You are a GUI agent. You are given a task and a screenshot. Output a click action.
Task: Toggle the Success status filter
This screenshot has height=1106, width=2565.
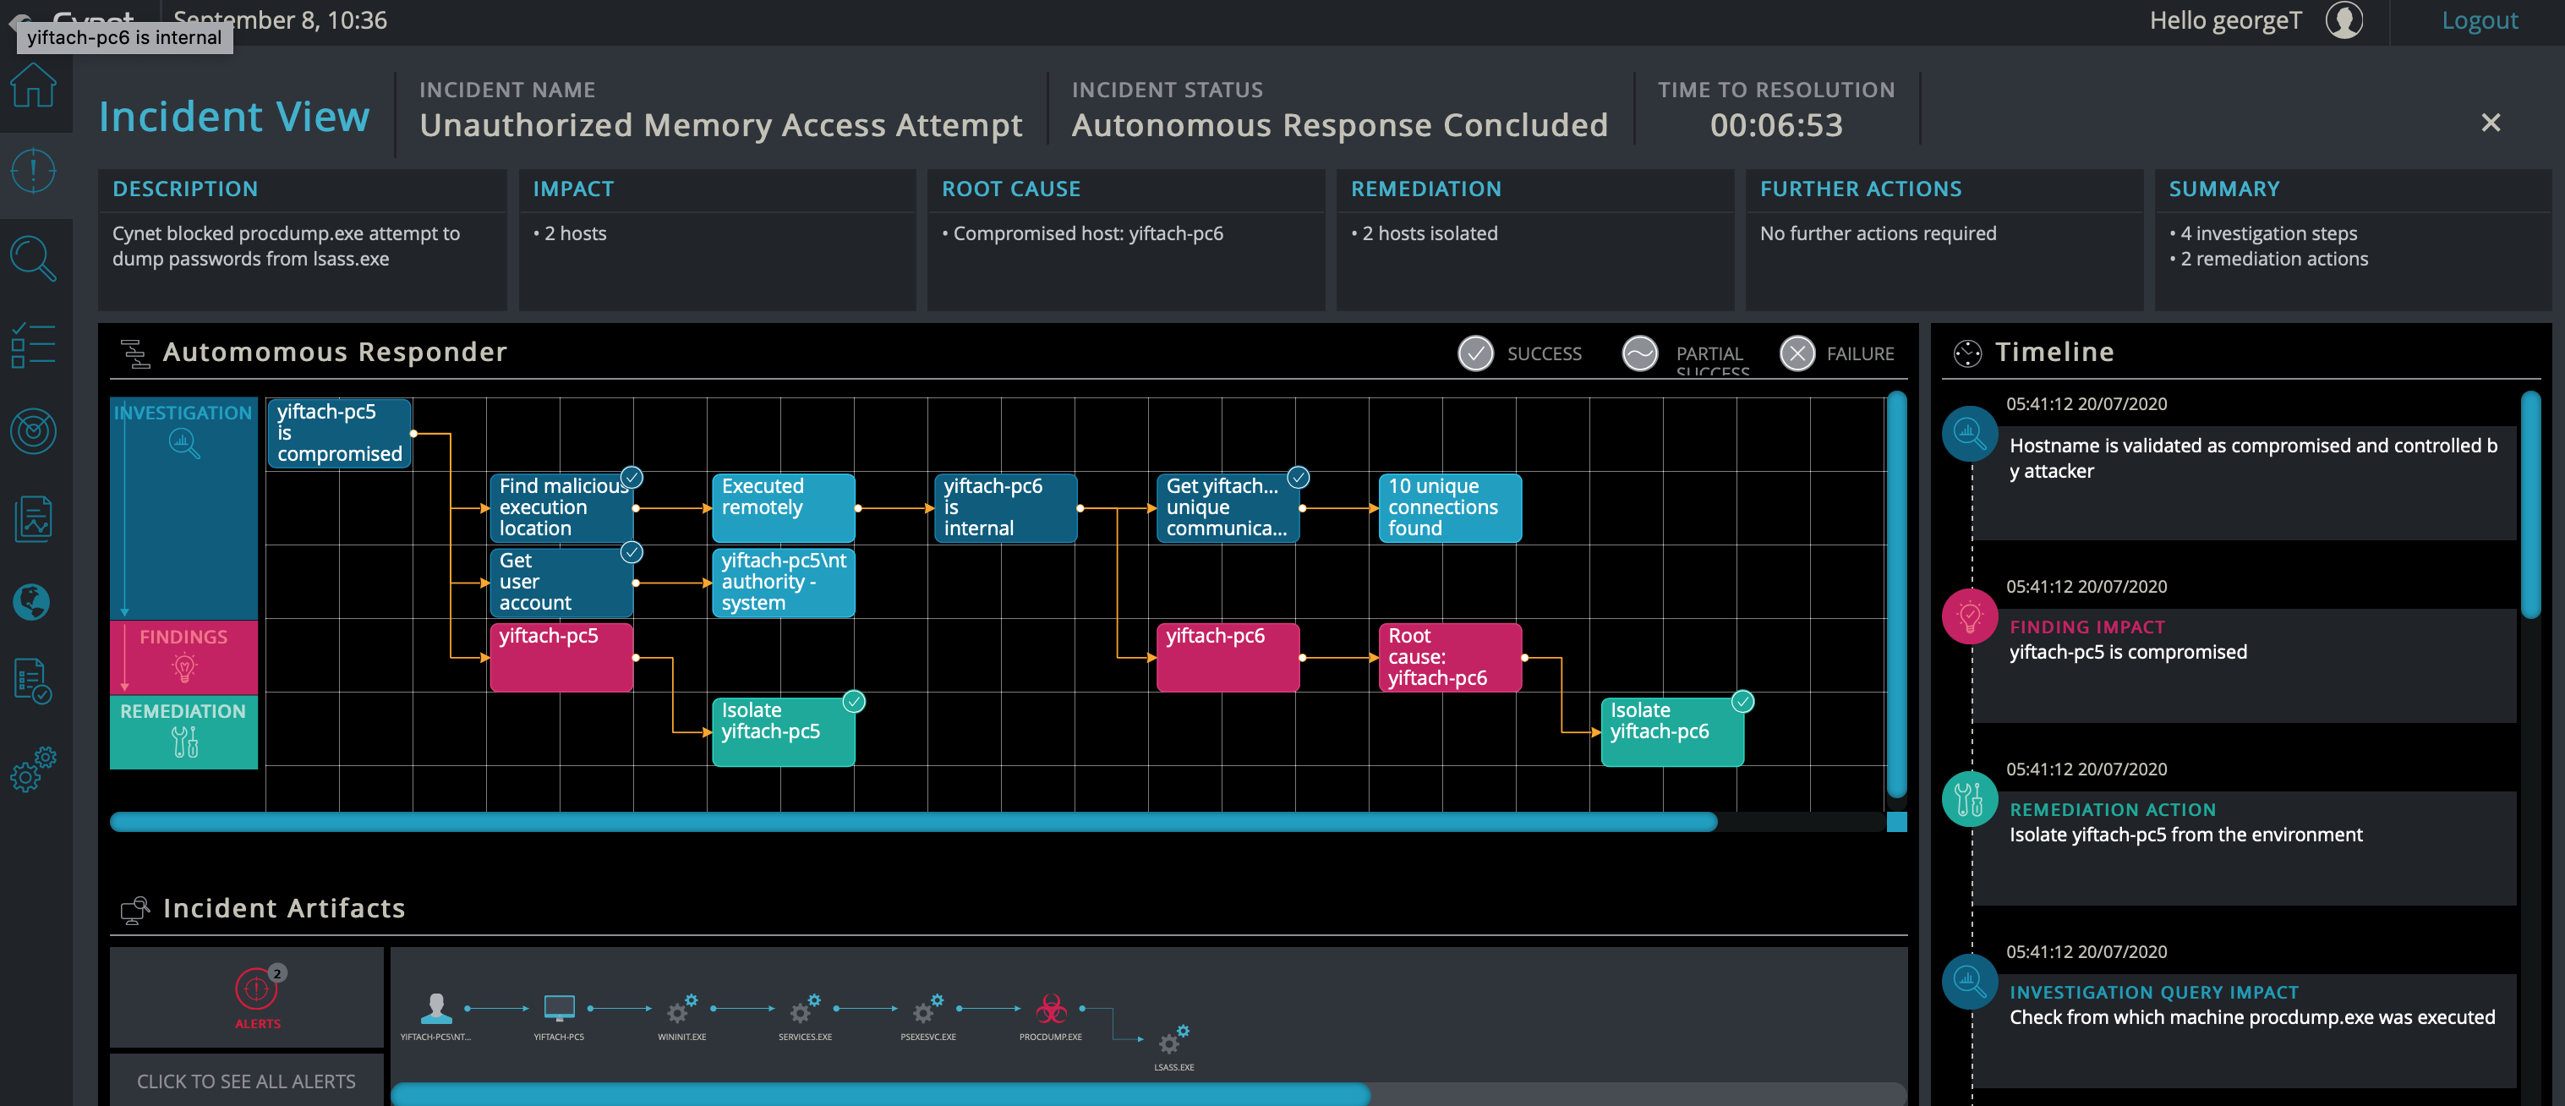click(1474, 353)
